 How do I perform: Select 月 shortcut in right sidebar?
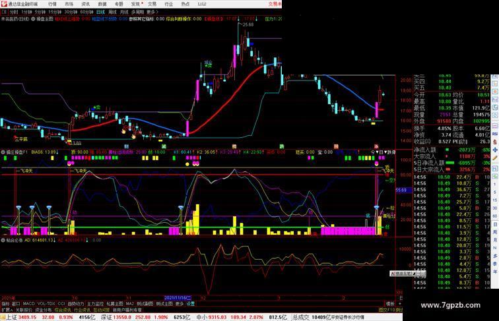click(495, 240)
